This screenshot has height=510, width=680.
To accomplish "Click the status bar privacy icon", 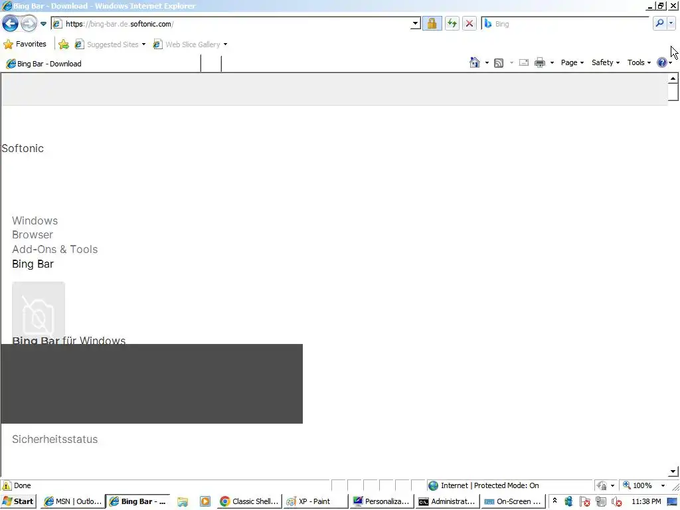I will coord(602,485).
